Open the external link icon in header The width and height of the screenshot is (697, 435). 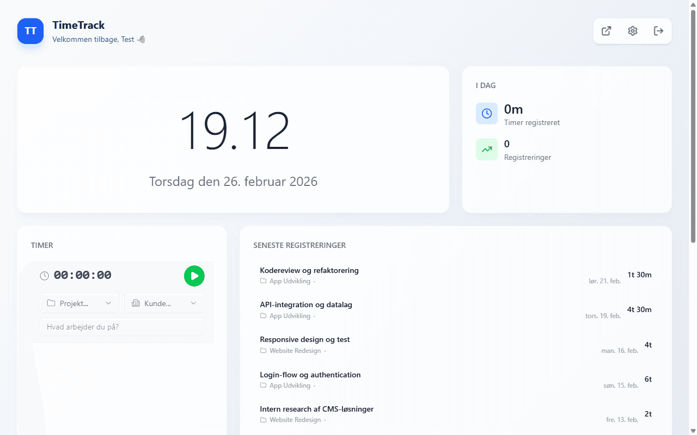point(606,31)
